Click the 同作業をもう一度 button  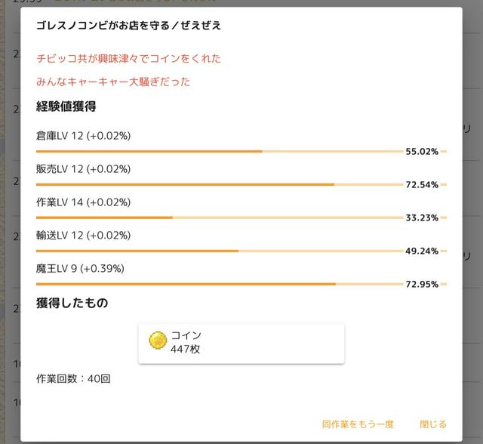click(x=357, y=424)
